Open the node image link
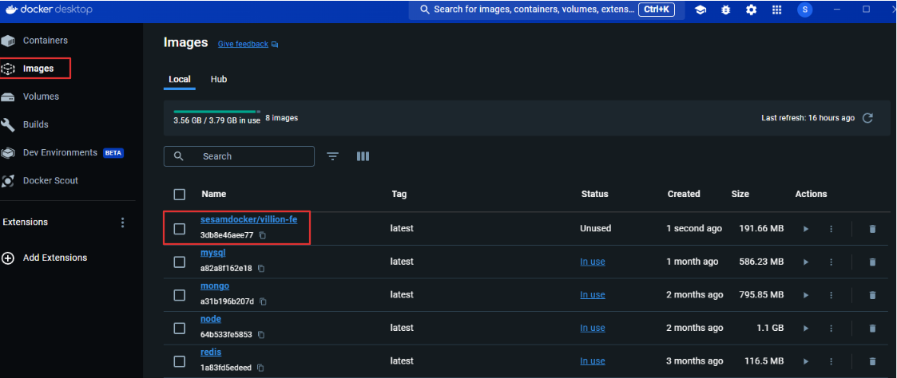Screen dimensions: 897x378 point(211,319)
